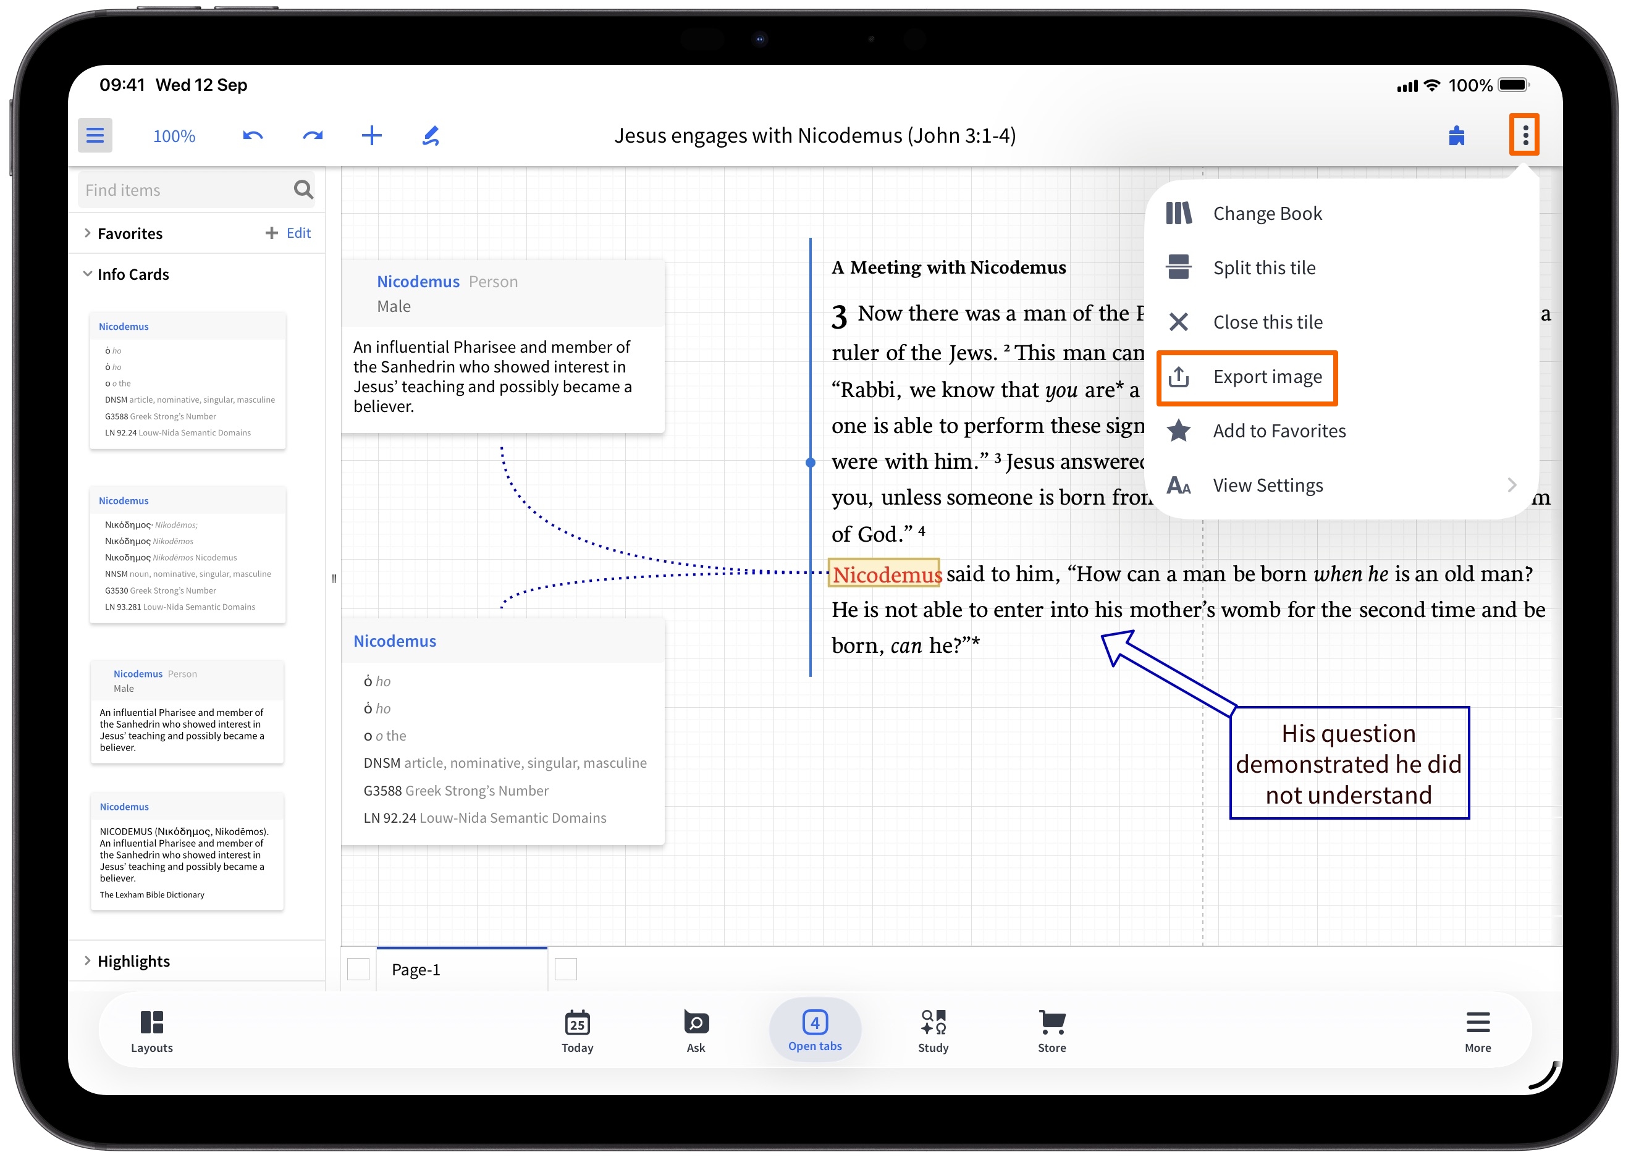Tap the plus add item icon

[x=371, y=135]
